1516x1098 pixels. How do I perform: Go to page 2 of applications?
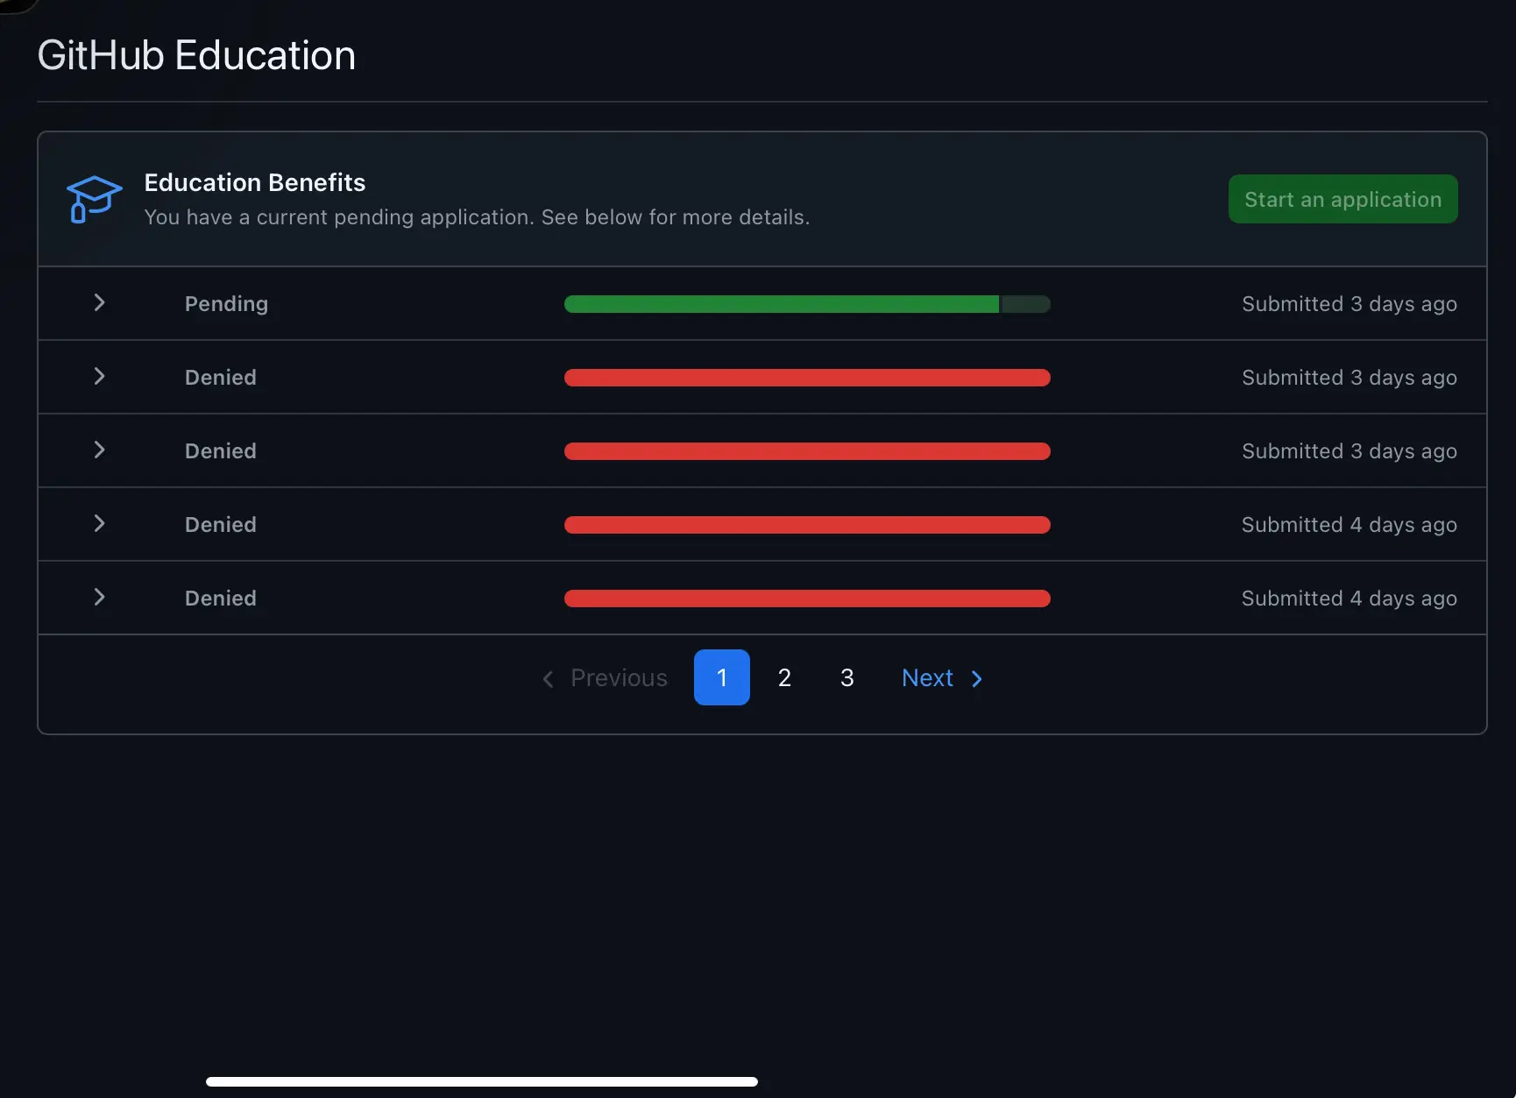[784, 677]
